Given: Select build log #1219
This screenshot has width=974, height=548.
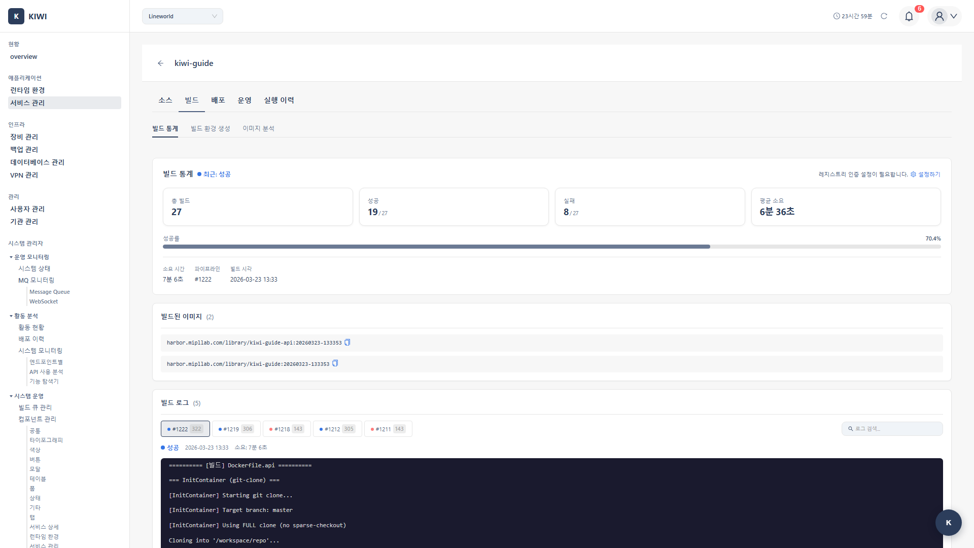Looking at the screenshot, I should [236, 429].
